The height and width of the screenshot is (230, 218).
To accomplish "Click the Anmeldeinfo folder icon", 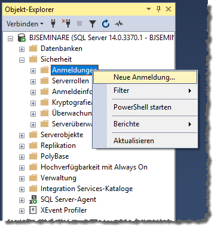I will coord(44,92).
